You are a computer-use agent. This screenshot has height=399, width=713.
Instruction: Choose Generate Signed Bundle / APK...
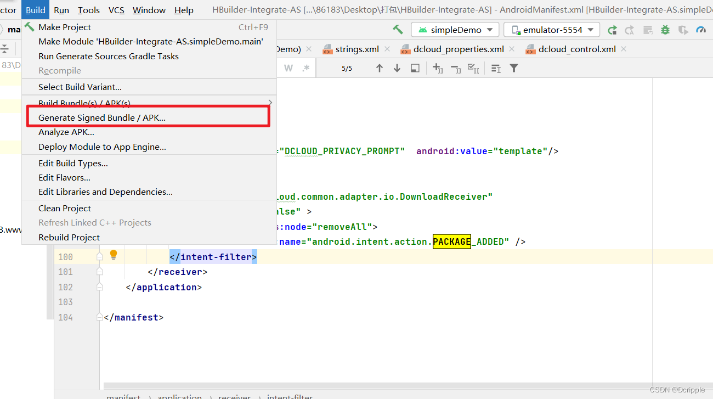pos(149,117)
